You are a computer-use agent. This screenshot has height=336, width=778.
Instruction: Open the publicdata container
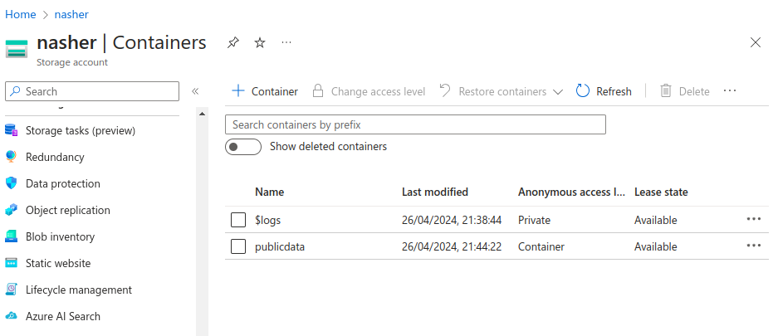(280, 246)
